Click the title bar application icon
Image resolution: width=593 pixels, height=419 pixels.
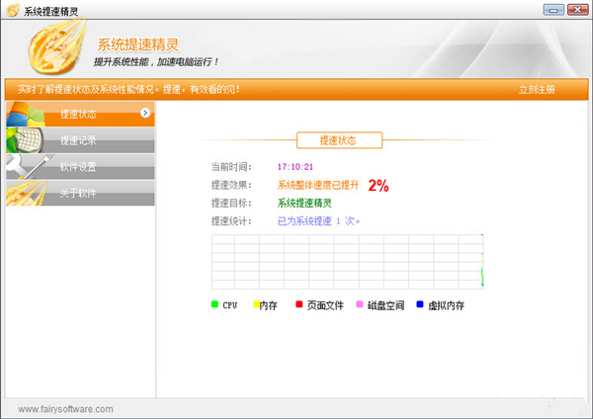coord(13,10)
